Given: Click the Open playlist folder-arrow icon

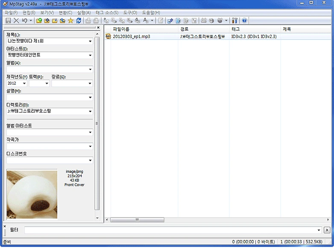Looking at the screenshot, I should coord(55,21).
